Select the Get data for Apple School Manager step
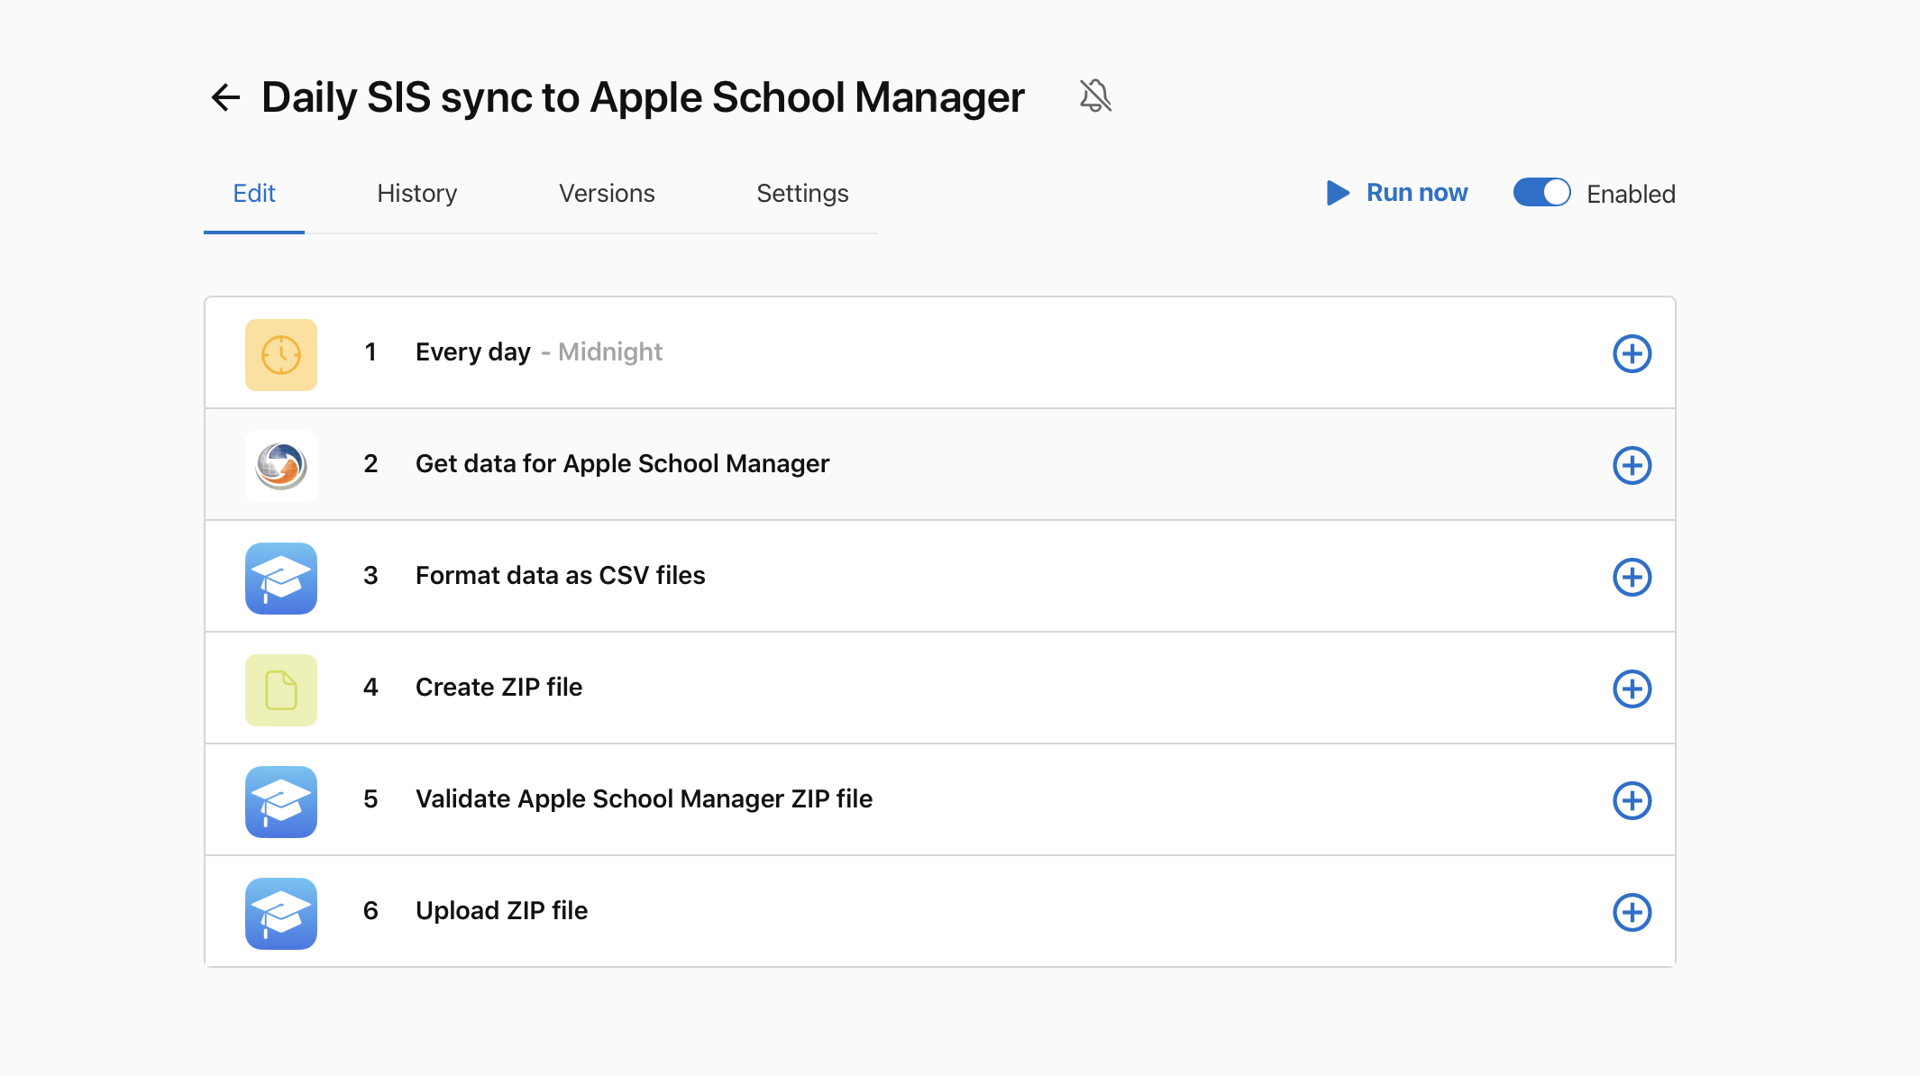 (x=622, y=464)
